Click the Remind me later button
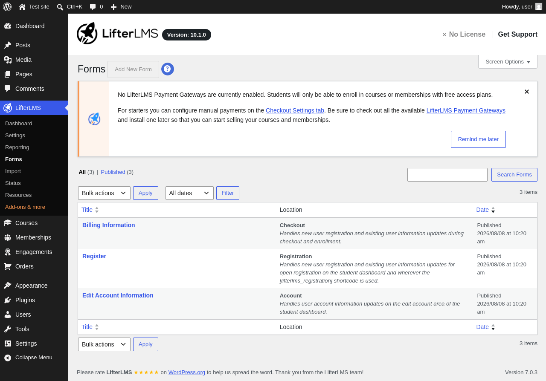The image size is (546, 381). [x=478, y=139]
